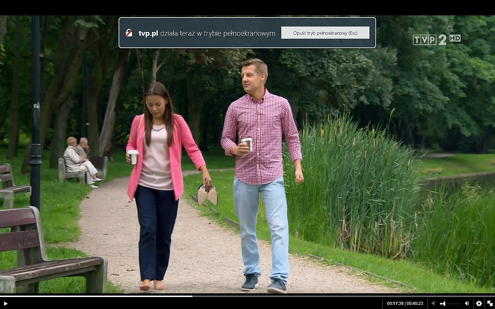495x309 pixels.
Task: Click the mute speaker icon
Action: [x=433, y=304]
